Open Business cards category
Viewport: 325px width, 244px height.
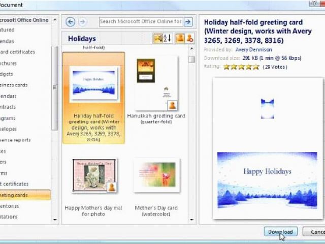14,85
